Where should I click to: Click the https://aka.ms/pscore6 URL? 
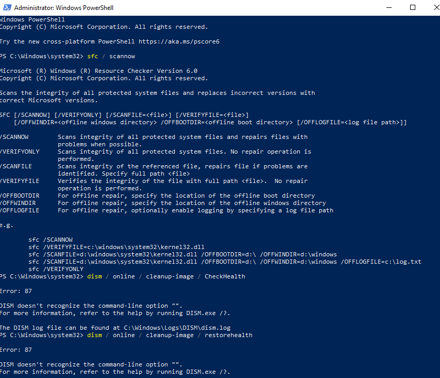click(179, 41)
